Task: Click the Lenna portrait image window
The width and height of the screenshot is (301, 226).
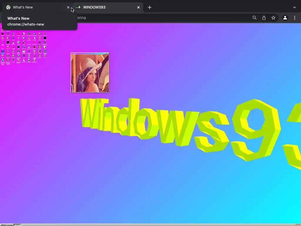Action: (90, 73)
